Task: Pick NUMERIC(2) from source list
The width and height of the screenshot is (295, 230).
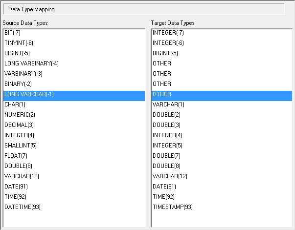Action: click(x=20, y=115)
